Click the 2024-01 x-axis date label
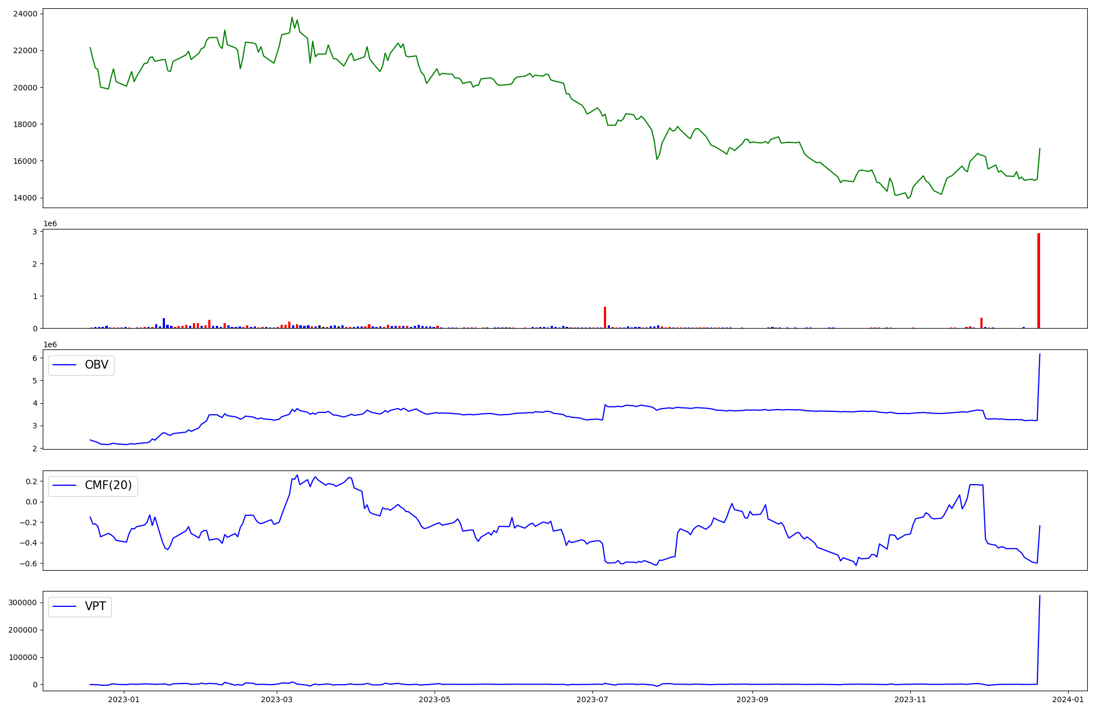This screenshot has width=1096, height=712. tap(1068, 699)
